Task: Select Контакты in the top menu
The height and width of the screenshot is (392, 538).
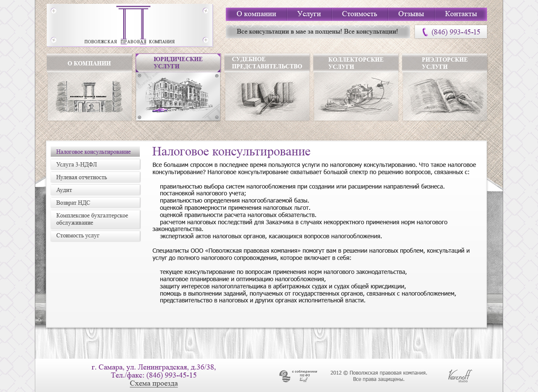Action: coord(461,14)
